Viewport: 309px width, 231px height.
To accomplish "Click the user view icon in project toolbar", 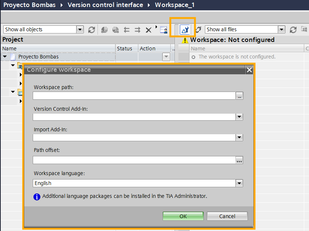I will [x=164, y=30].
